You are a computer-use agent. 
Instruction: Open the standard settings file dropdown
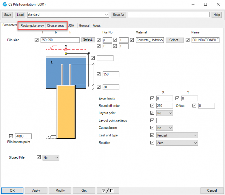coord(107,14)
